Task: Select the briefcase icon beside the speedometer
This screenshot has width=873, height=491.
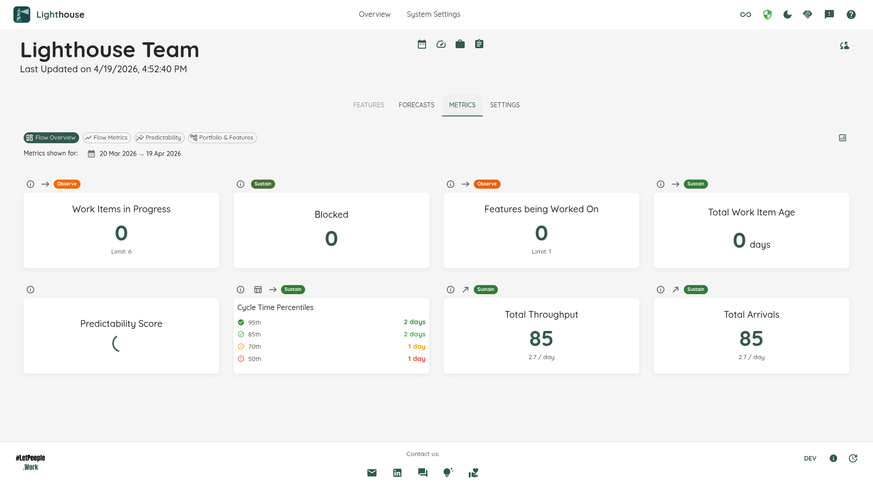Action: click(x=460, y=44)
